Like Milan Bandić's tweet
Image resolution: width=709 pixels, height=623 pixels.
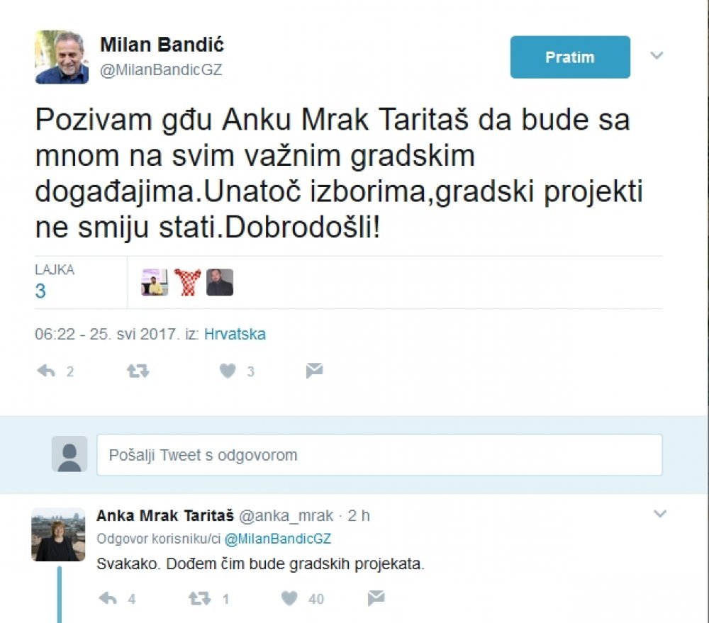pyautogui.click(x=228, y=371)
